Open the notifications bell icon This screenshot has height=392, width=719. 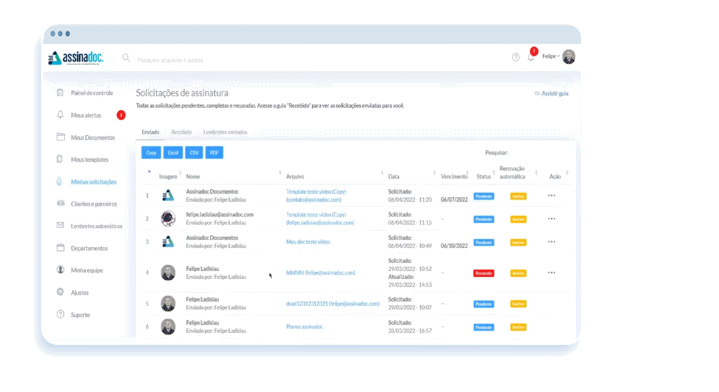[531, 58]
